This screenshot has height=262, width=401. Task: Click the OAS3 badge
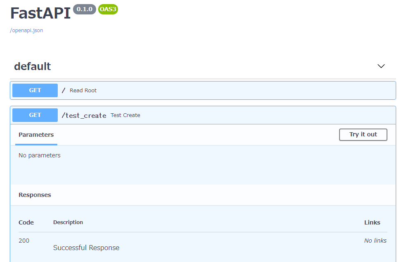coord(108,9)
